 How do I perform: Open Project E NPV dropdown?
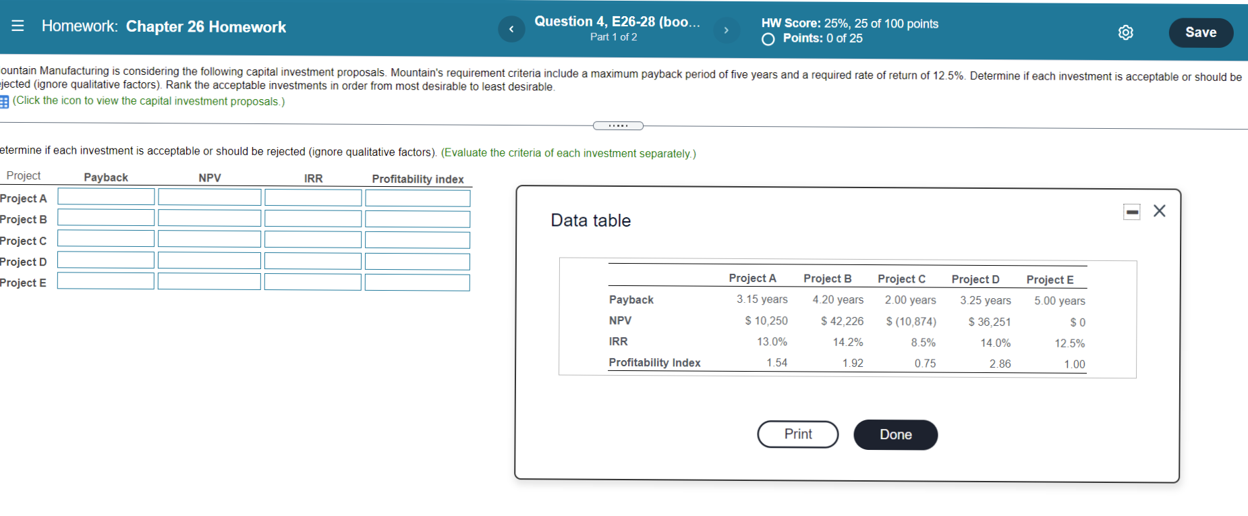(209, 281)
